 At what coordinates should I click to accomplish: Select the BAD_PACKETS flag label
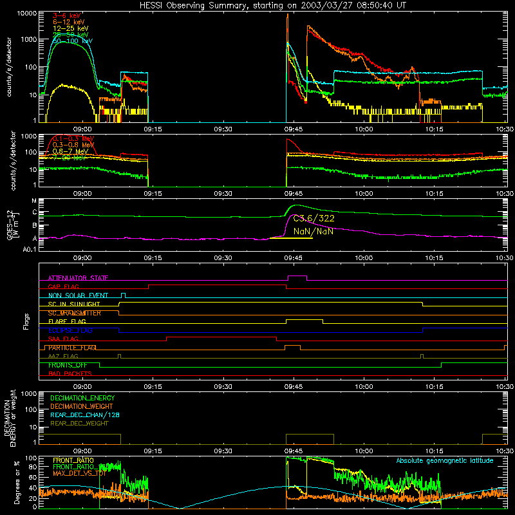tap(70, 373)
